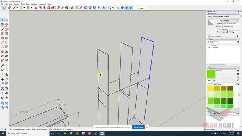Click the taskbar search box
Screen dimensions: 242x136
pyautogui.click(x=28, y=133)
